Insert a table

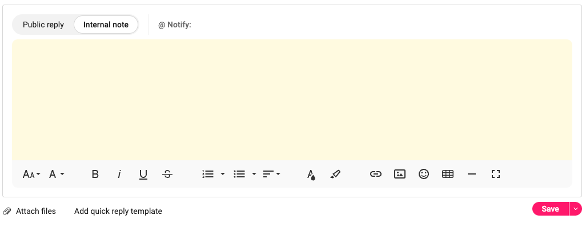tap(447, 174)
